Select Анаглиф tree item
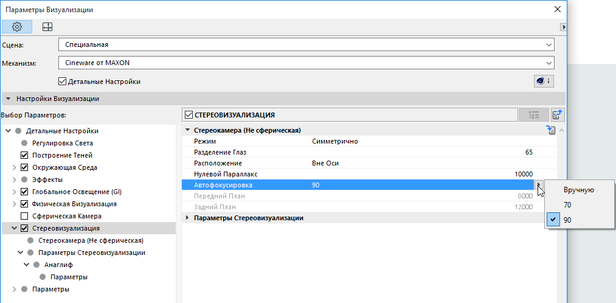 click(x=58, y=265)
